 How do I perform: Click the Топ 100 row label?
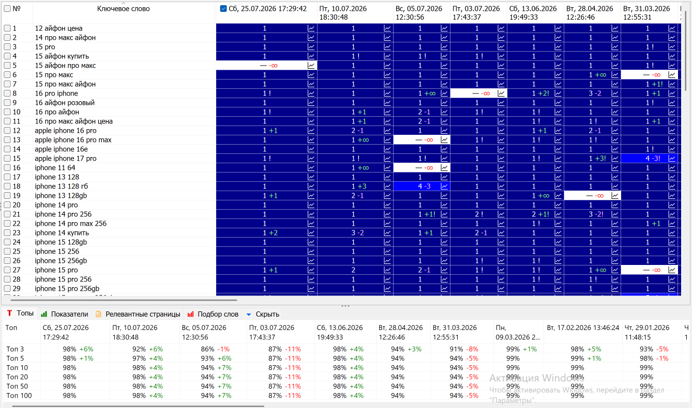(x=19, y=396)
